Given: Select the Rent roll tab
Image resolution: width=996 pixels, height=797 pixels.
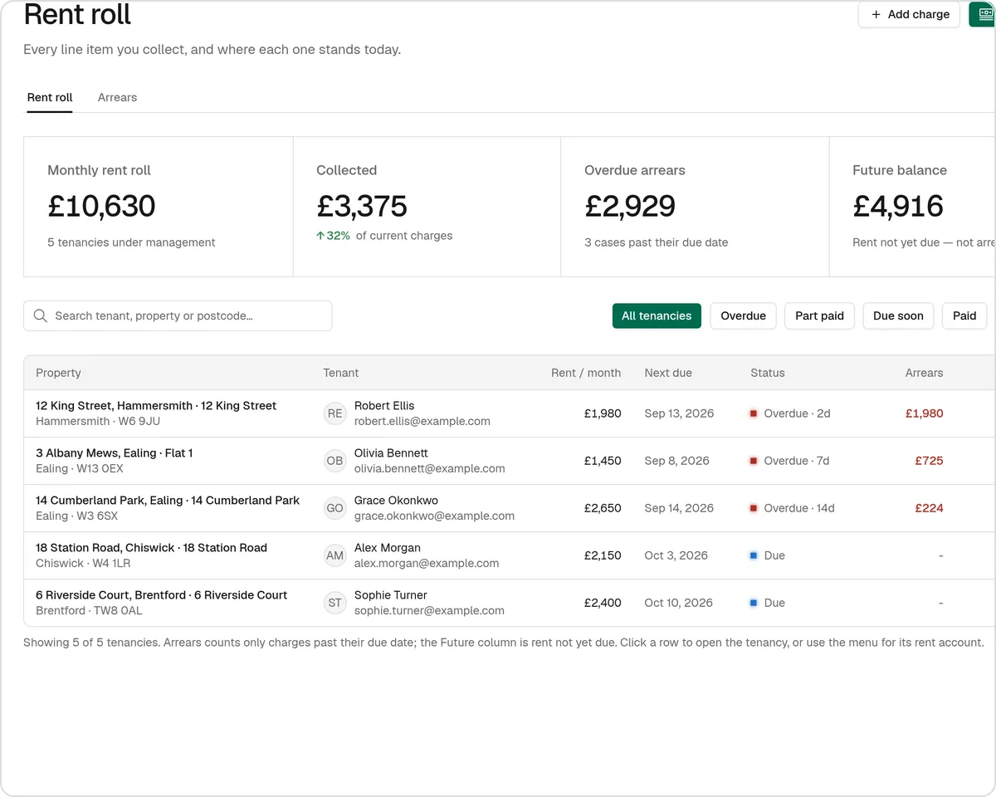Looking at the screenshot, I should pos(50,97).
